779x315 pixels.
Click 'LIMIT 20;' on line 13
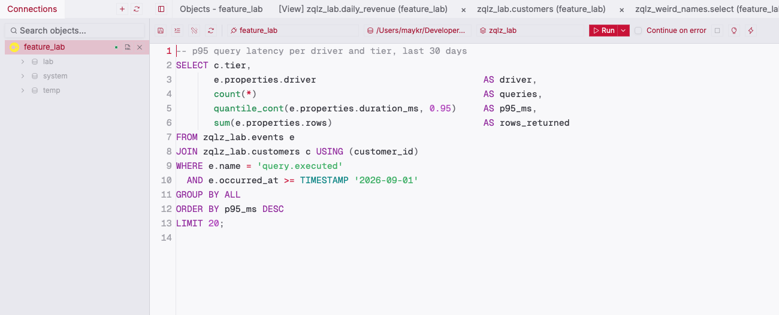200,223
